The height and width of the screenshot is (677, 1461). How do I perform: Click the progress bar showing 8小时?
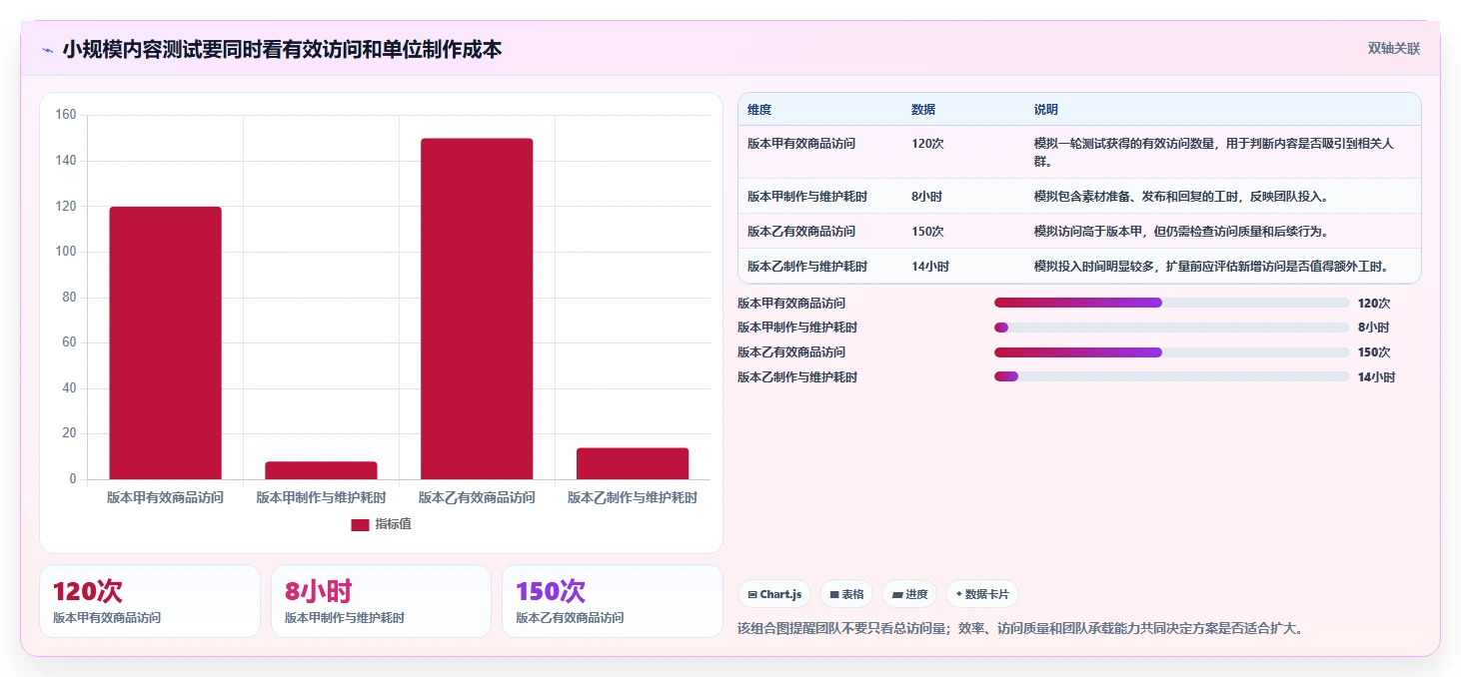click(1171, 328)
